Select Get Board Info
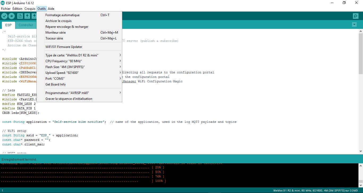The height and width of the screenshot is (193, 363). [x=79, y=84]
